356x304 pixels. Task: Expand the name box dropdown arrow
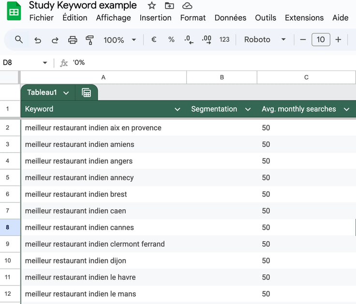click(44, 63)
